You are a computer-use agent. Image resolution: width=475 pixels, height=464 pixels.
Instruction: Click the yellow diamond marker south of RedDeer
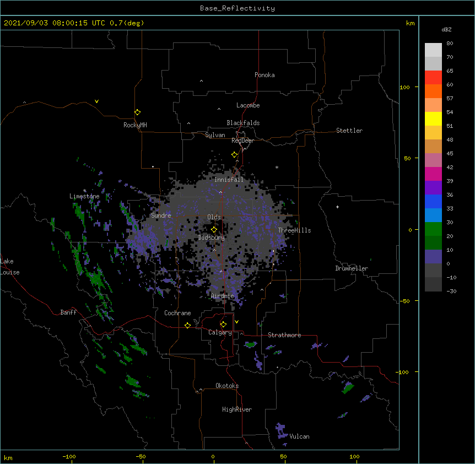click(235, 155)
